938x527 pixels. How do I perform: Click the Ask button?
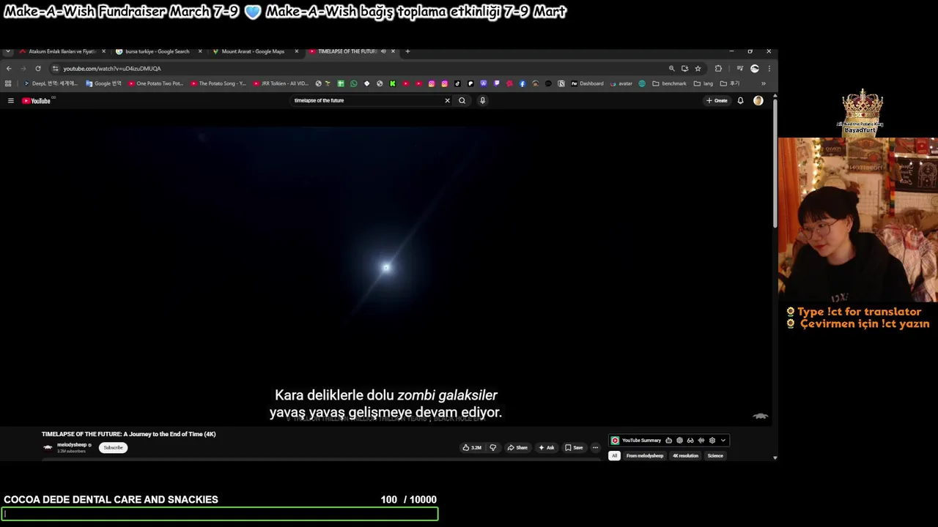tap(546, 447)
